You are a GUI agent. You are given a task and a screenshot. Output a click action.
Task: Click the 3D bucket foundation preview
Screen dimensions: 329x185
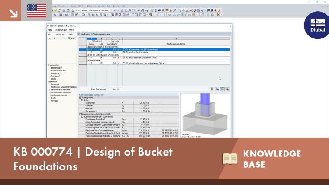[205, 115]
